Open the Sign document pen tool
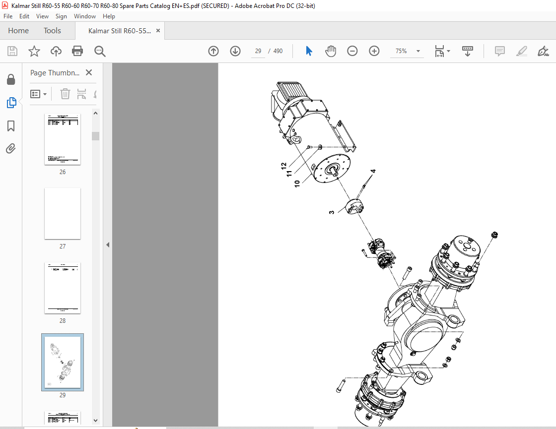 pos(543,51)
